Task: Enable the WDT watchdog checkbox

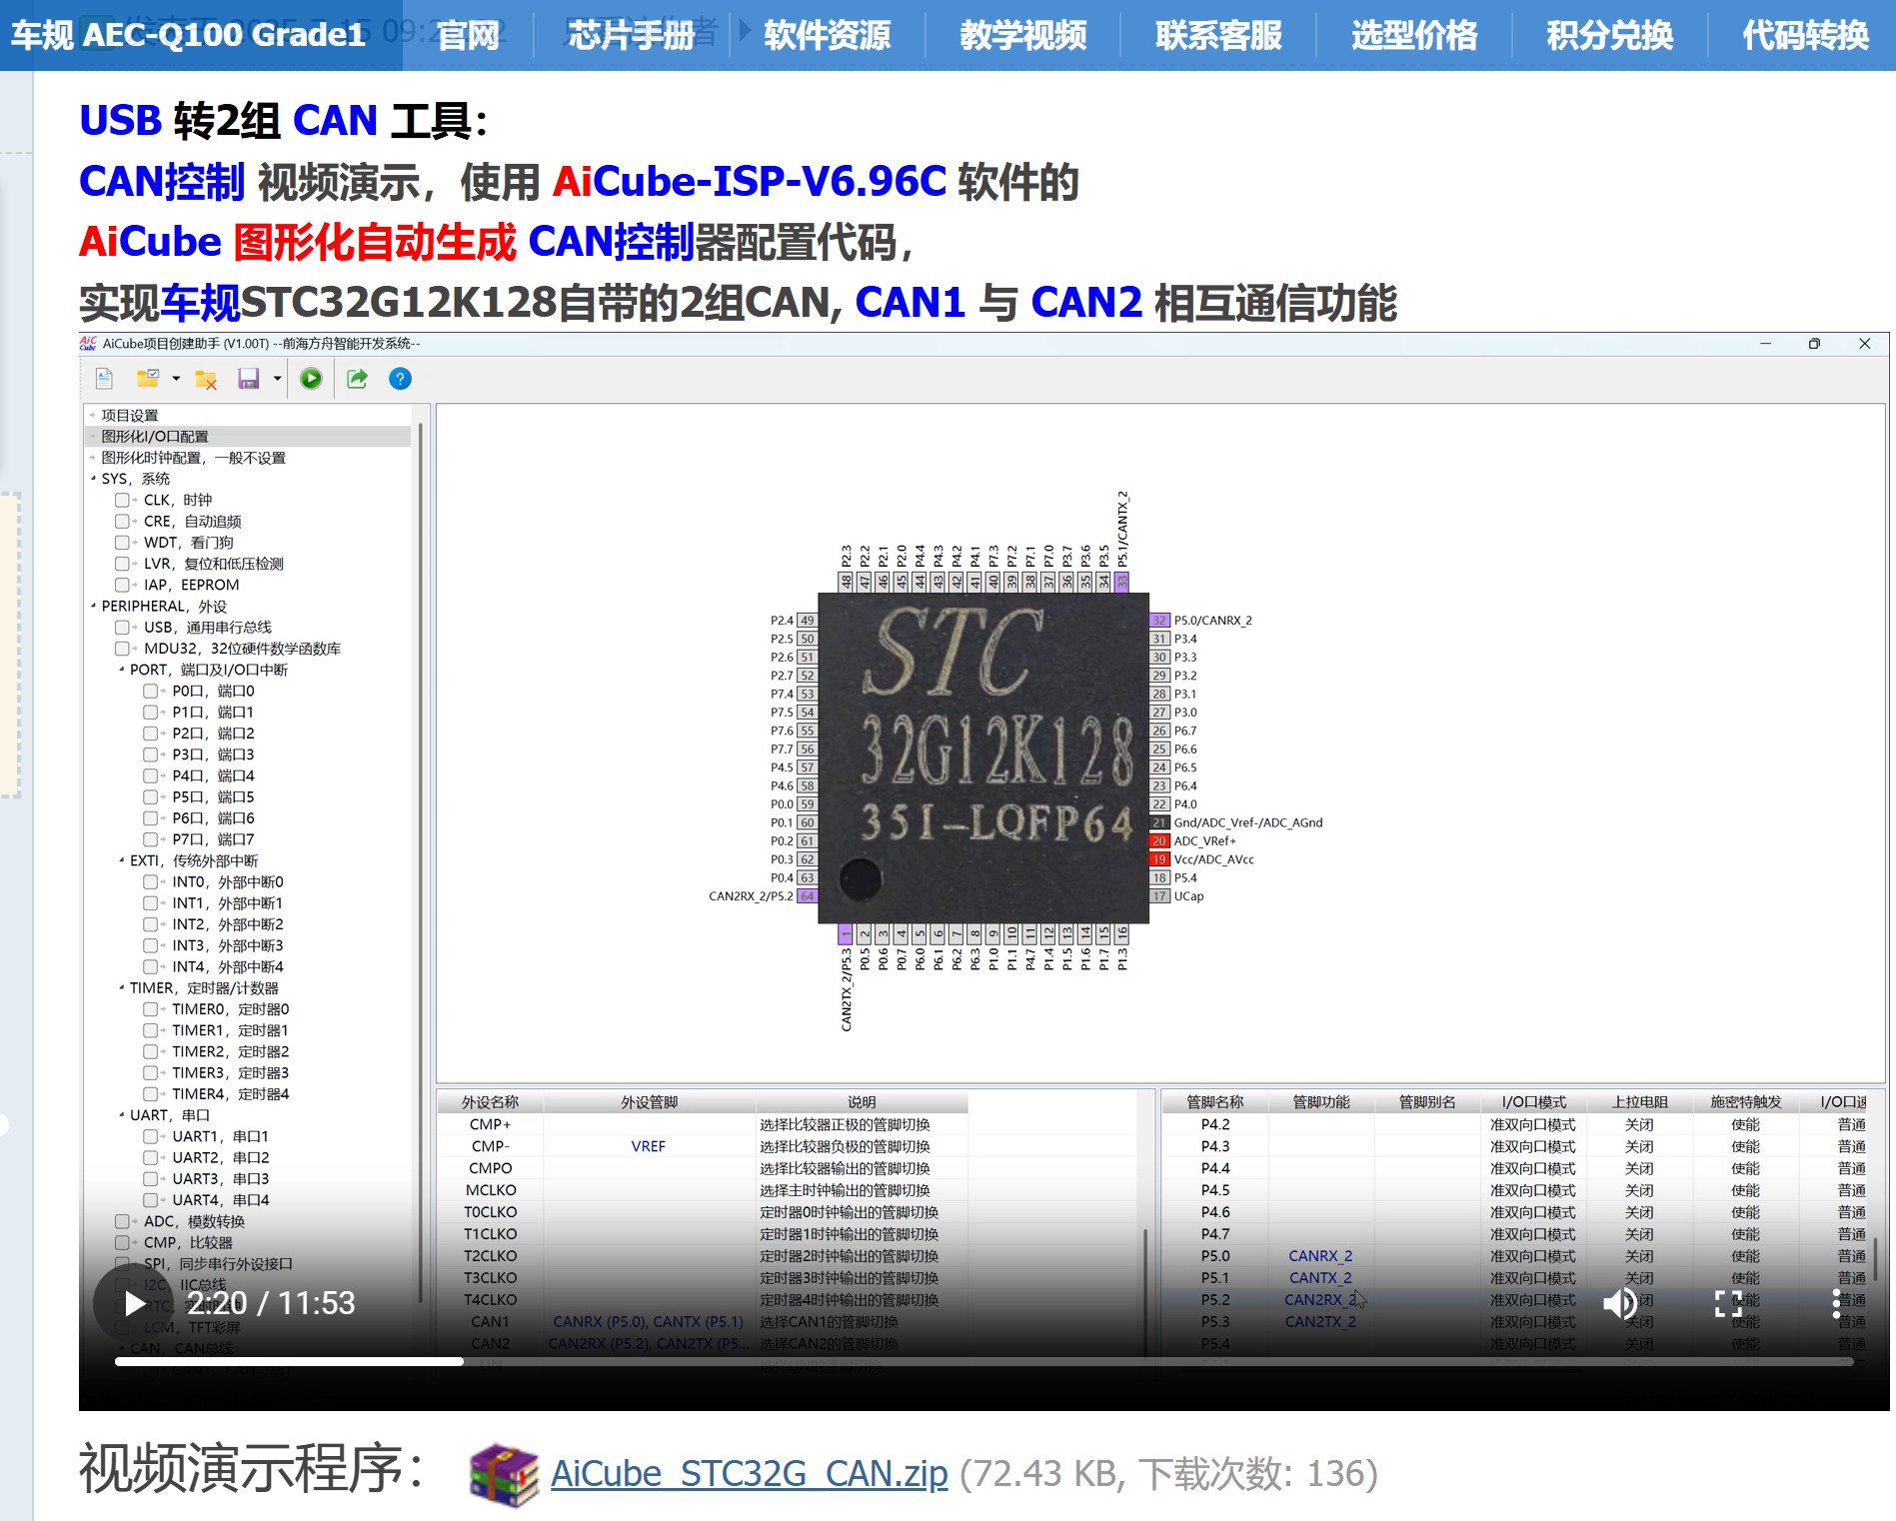Action: [122, 542]
